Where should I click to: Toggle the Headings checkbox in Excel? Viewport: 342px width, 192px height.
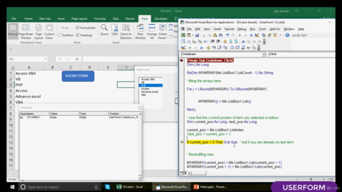tap(77, 35)
